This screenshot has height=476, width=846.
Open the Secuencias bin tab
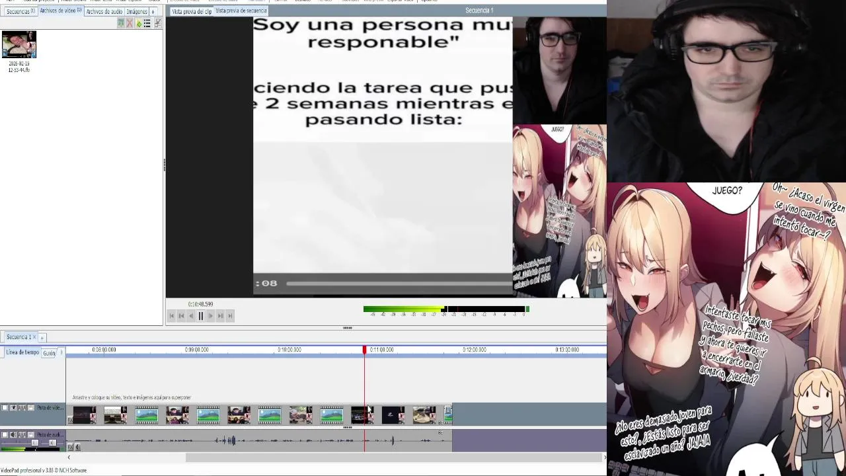click(20, 12)
